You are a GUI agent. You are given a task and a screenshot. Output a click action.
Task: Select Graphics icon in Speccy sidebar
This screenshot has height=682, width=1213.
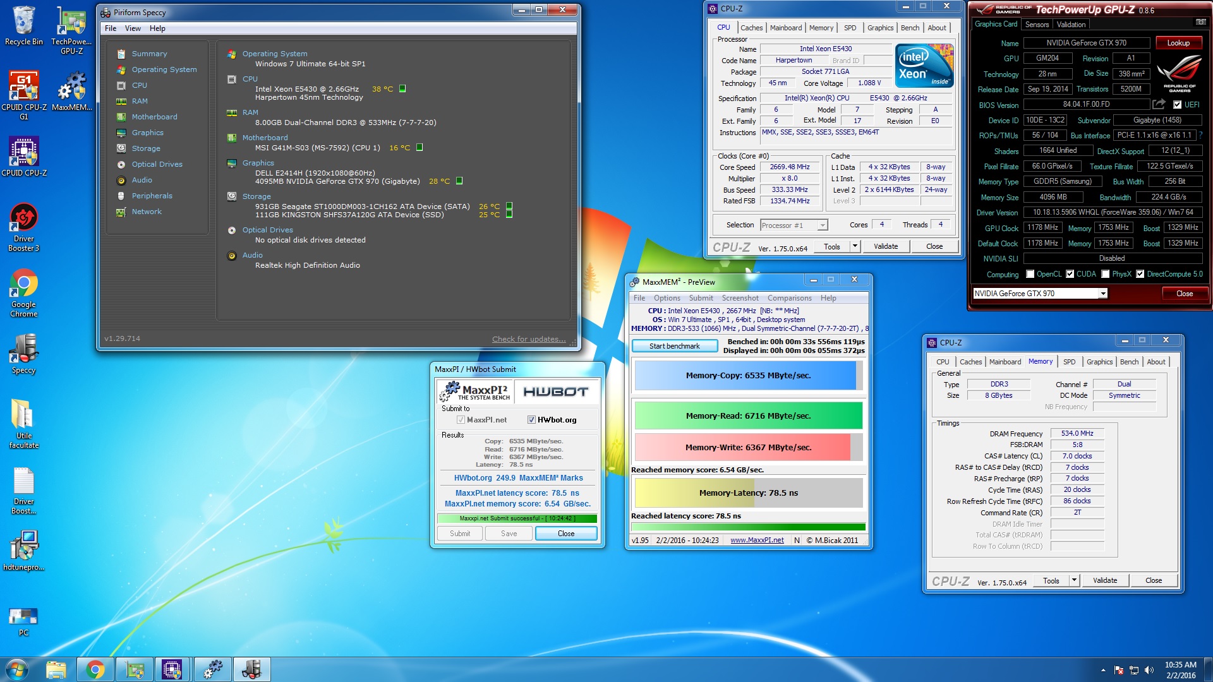point(121,133)
